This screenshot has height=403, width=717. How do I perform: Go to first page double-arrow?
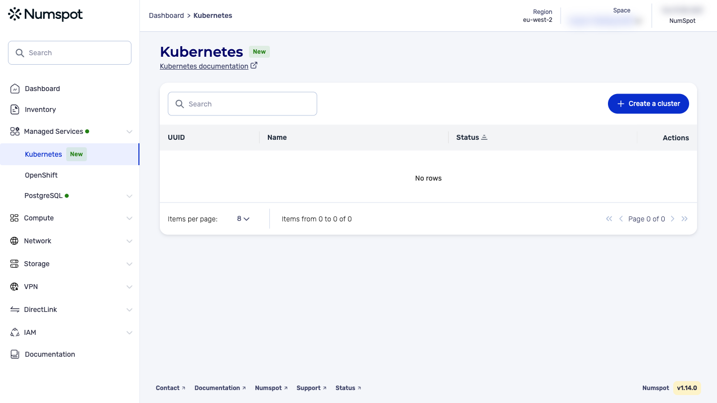(x=609, y=219)
